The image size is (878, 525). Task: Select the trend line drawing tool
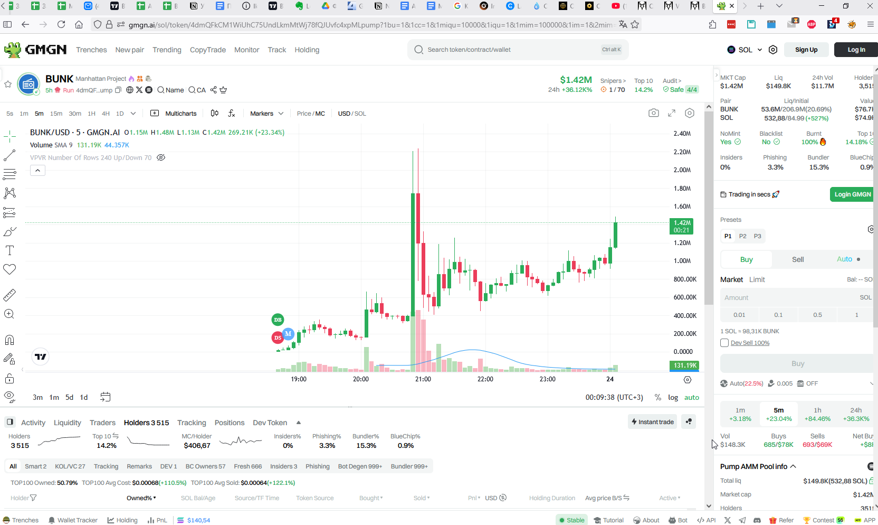[9, 156]
